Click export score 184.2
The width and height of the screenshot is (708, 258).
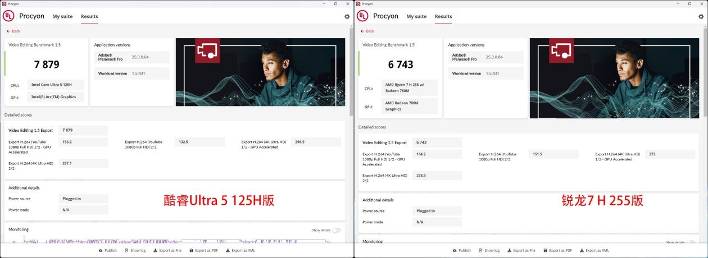[437, 154]
